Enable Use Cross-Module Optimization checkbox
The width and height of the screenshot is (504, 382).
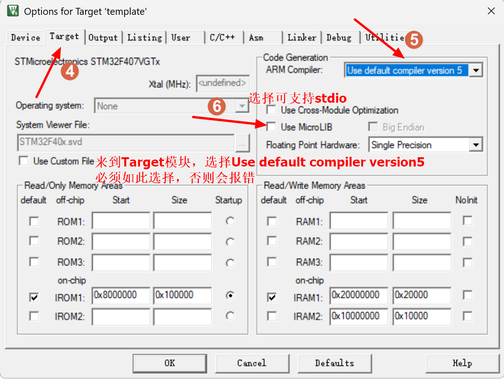(x=271, y=110)
